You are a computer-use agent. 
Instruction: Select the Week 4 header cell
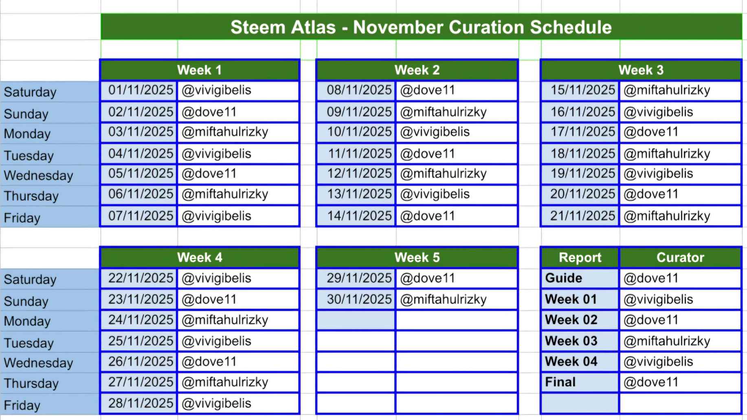[x=199, y=257]
